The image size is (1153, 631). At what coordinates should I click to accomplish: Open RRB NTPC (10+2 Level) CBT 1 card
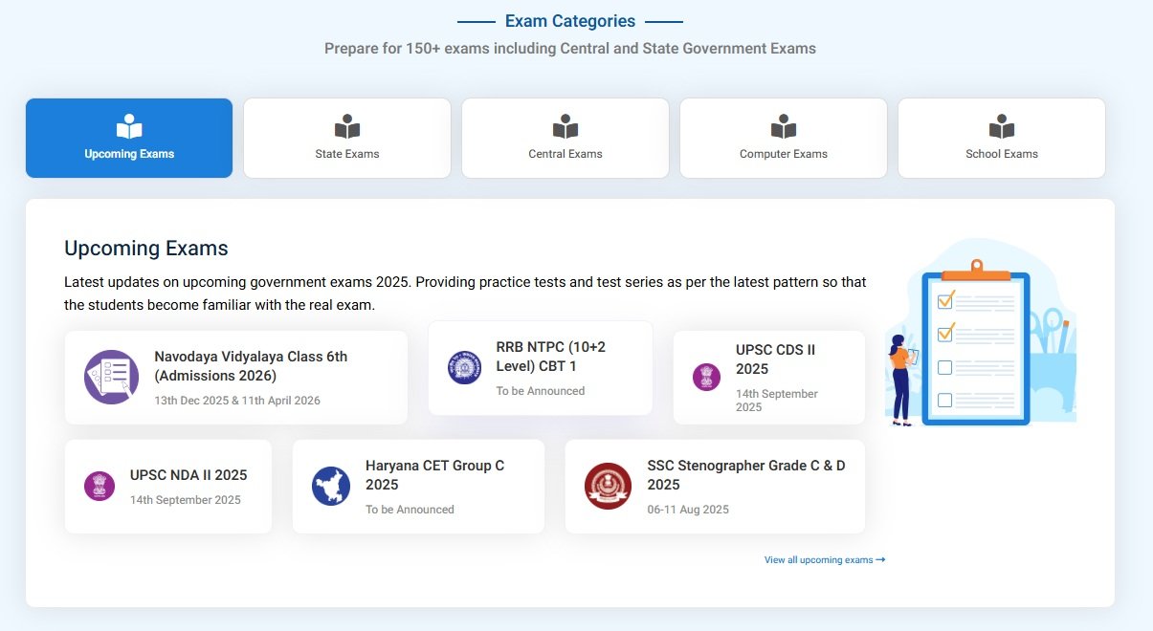click(541, 368)
